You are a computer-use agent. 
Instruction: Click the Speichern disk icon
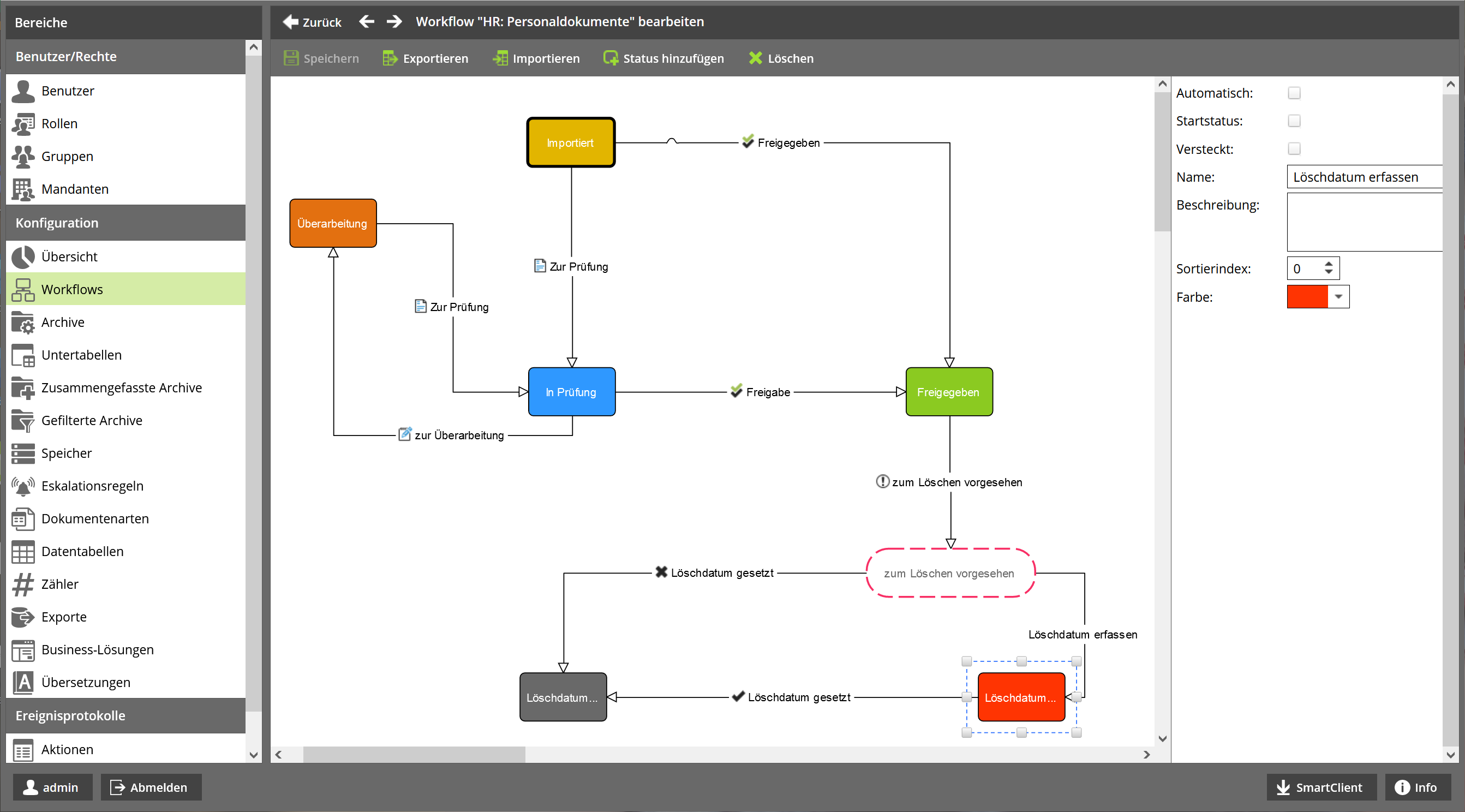coord(291,58)
